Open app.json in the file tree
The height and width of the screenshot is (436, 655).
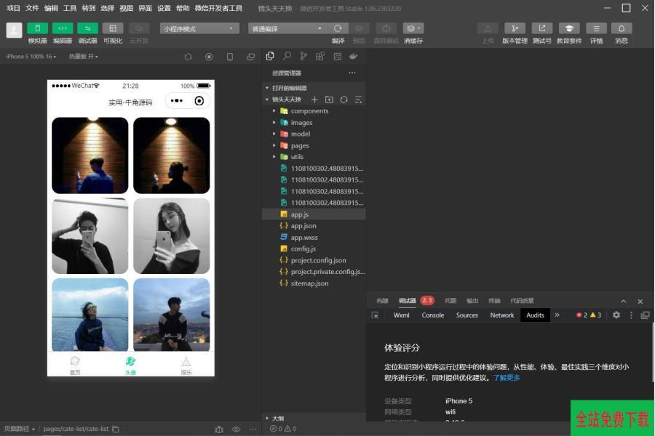303,226
